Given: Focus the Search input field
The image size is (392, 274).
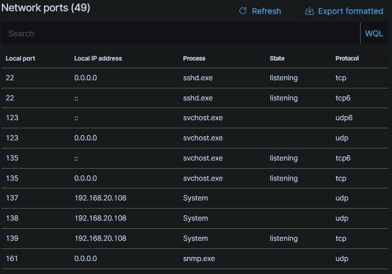Looking at the screenshot, I should (x=180, y=34).
